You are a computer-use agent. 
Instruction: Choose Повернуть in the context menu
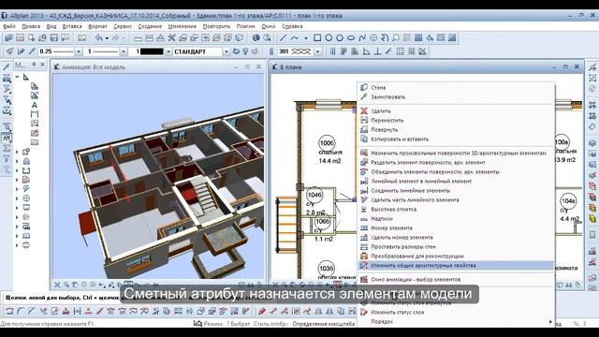pyautogui.click(x=456, y=129)
